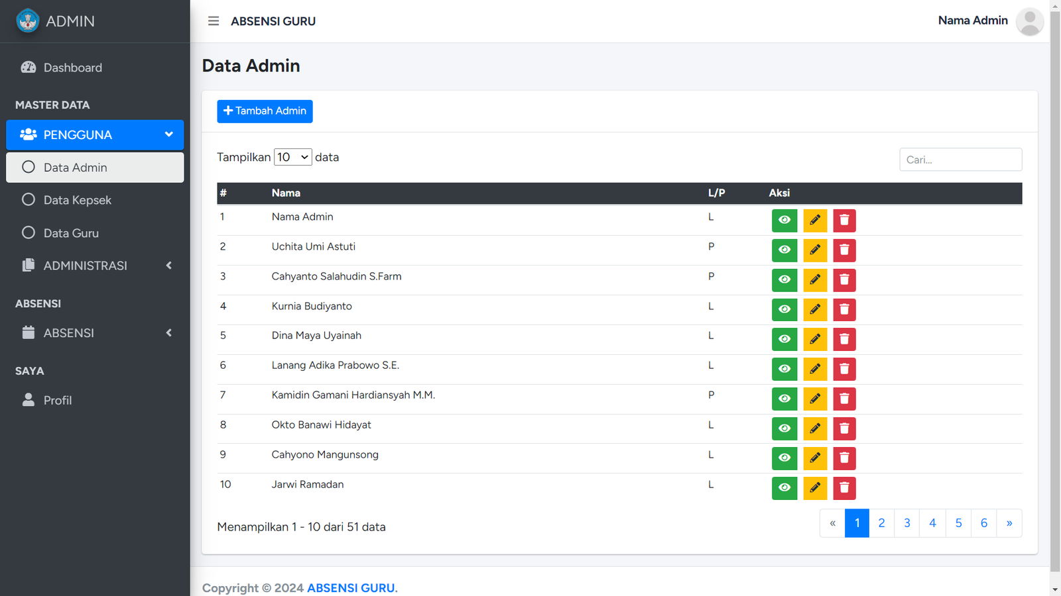Edit Dina Maya Uyainah with the pencil icon

tap(814, 339)
